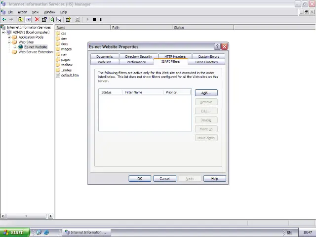316x237 pixels.
Task: Click the Up one level folder icon
Action: click(x=21, y=20)
